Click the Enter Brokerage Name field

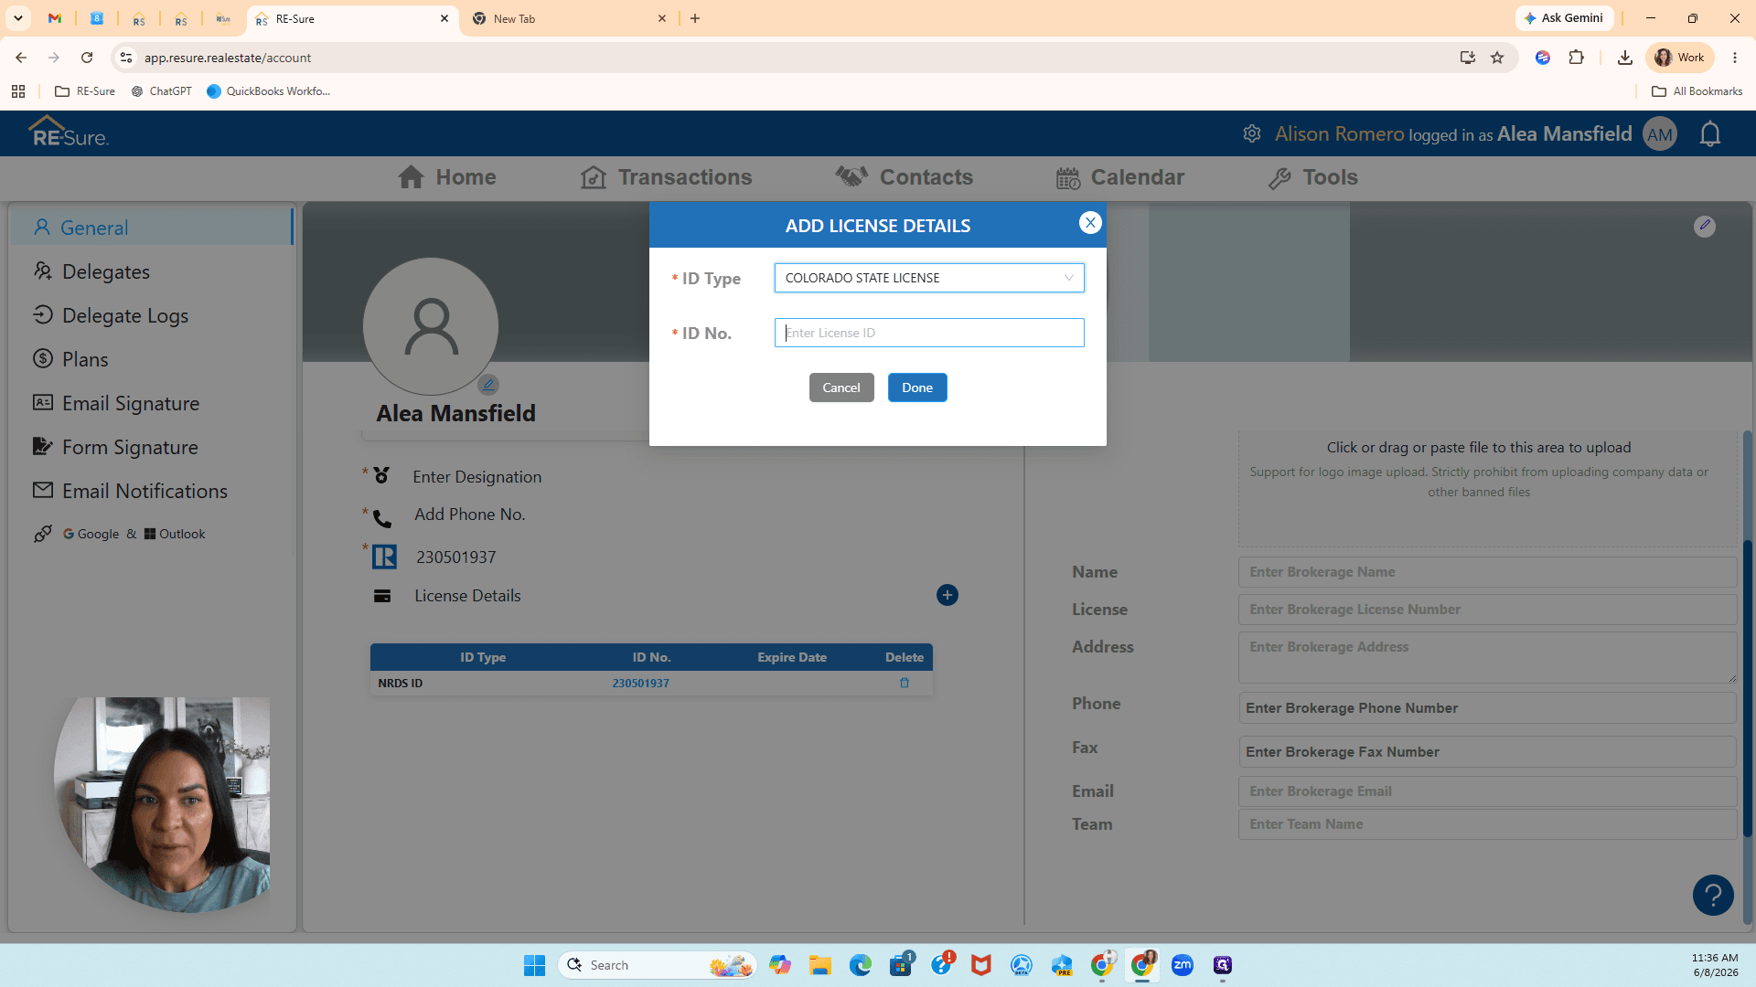pos(1487,572)
